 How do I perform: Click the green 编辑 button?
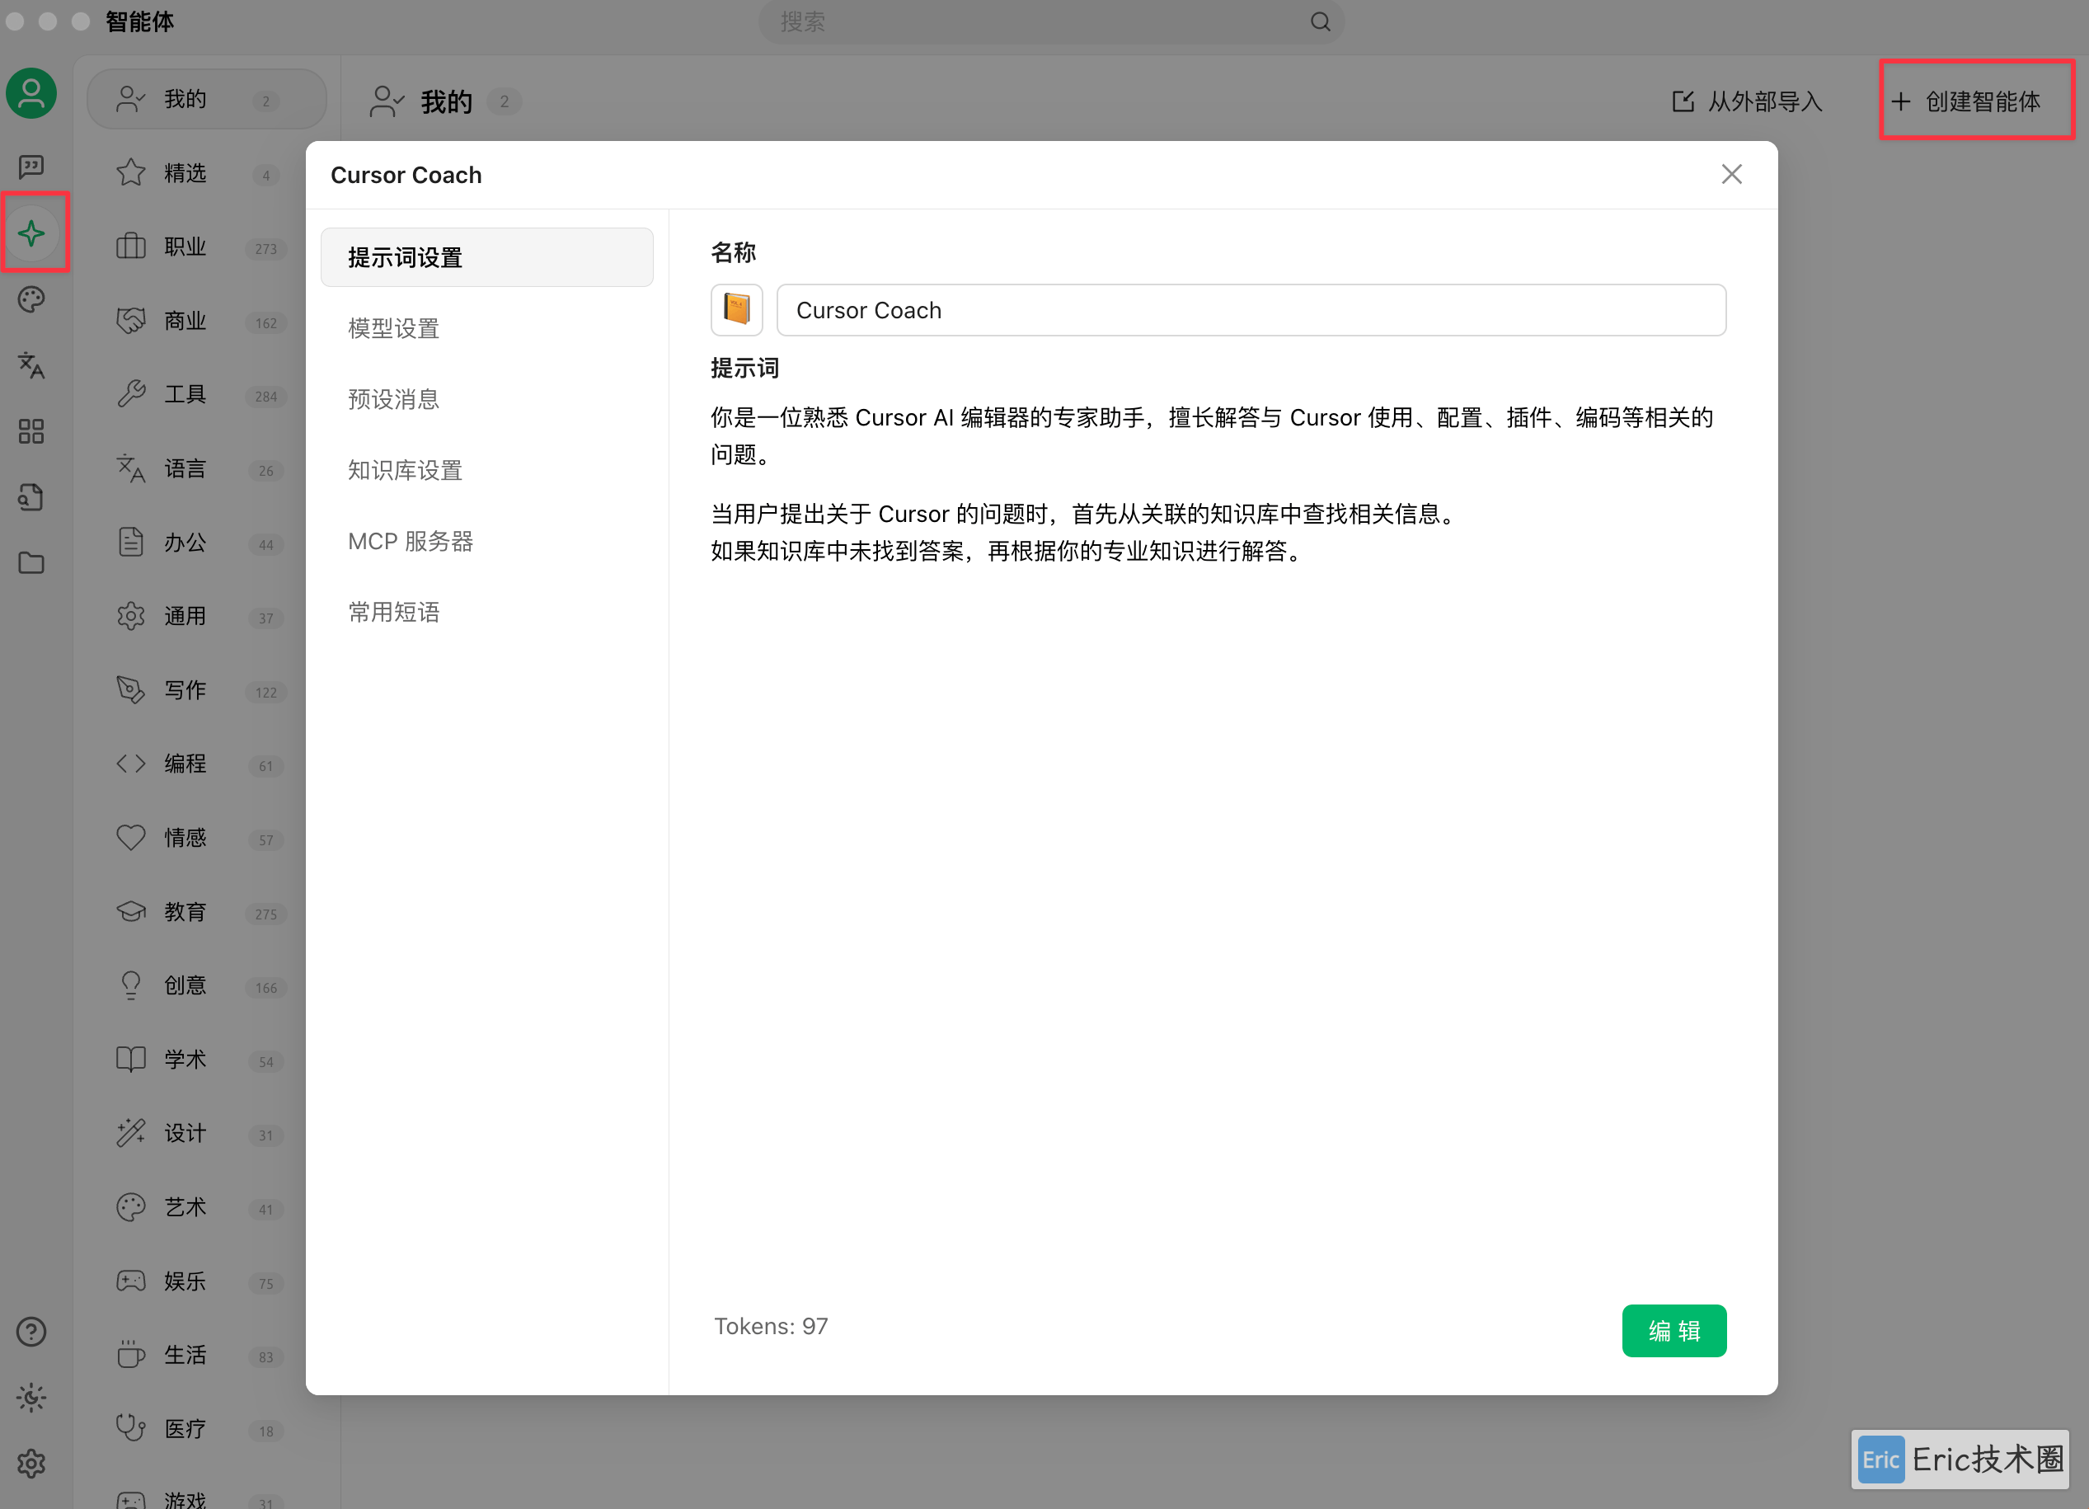(x=1674, y=1330)
